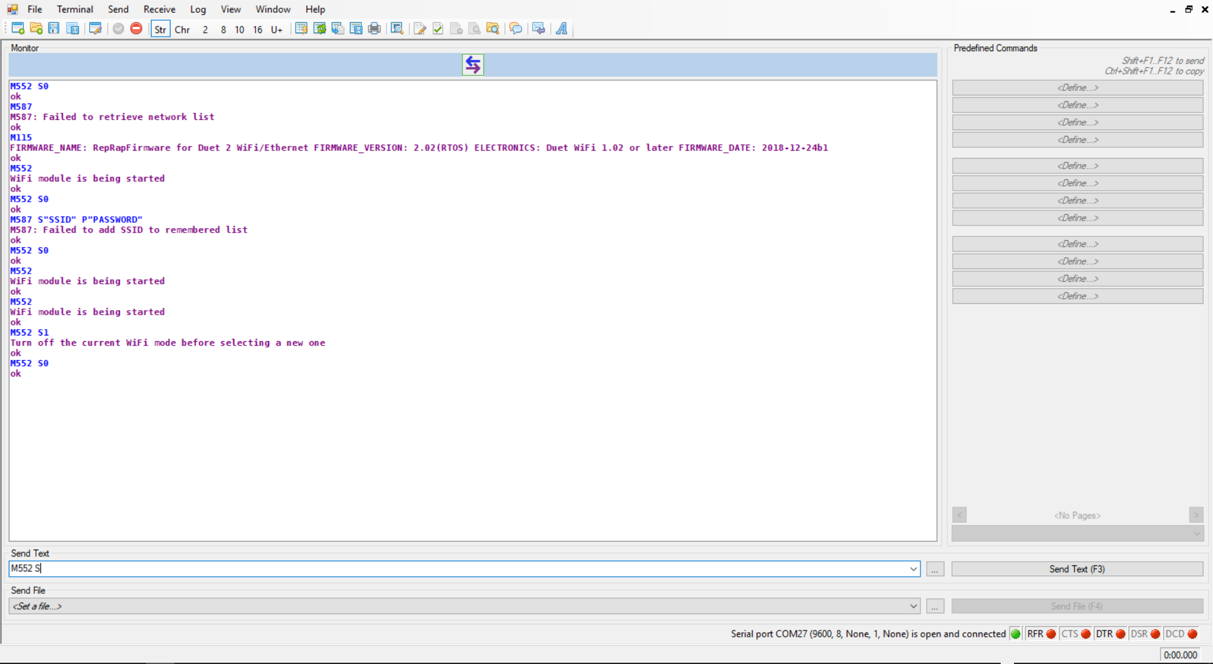Select octal radix 8

[223, 29]
